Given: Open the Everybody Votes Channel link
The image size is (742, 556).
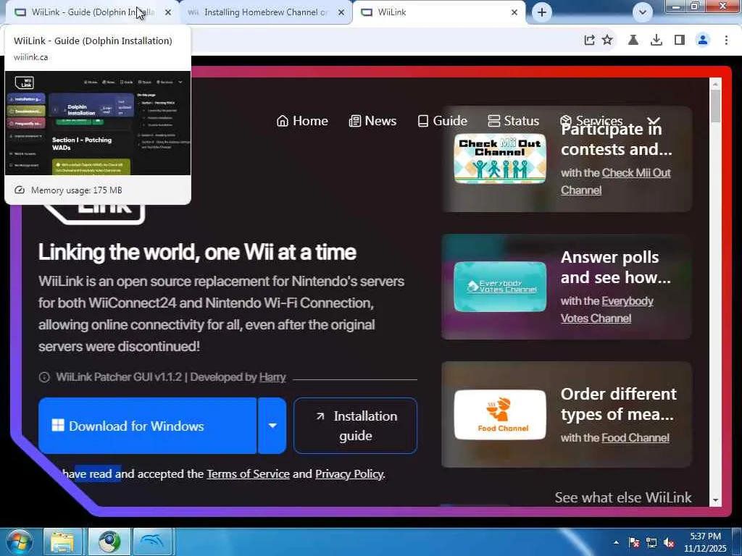Looking at the screenshot, I should [x=607, y=310].
